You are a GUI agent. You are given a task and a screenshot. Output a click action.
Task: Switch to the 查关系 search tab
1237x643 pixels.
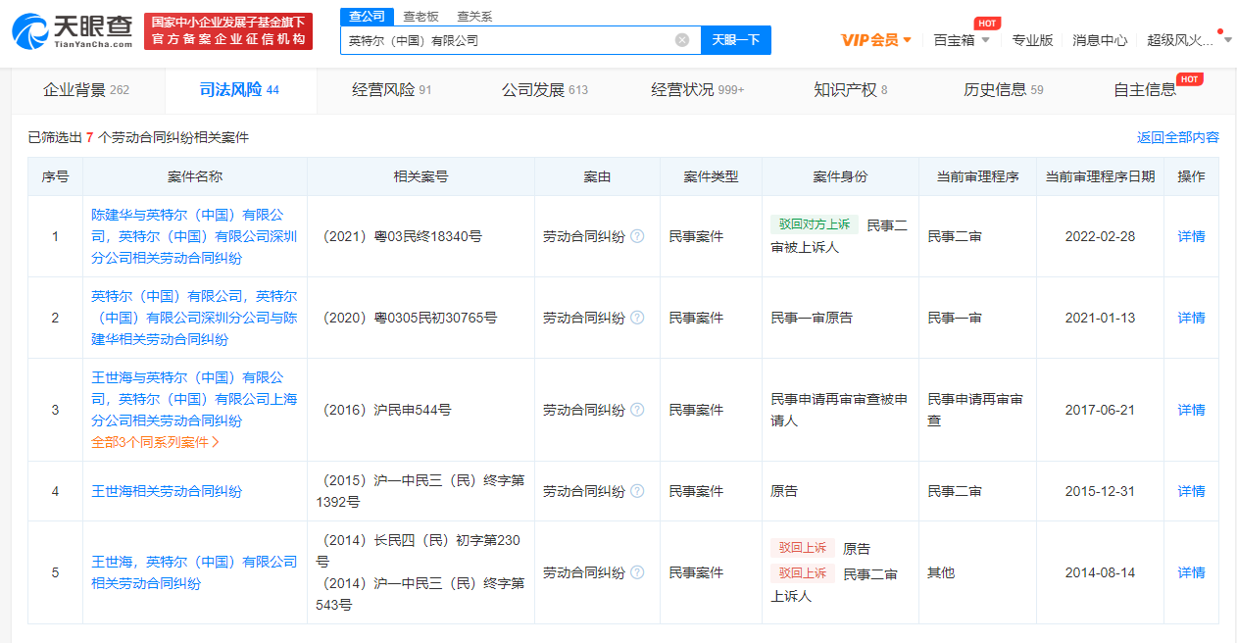click(474, 17)
